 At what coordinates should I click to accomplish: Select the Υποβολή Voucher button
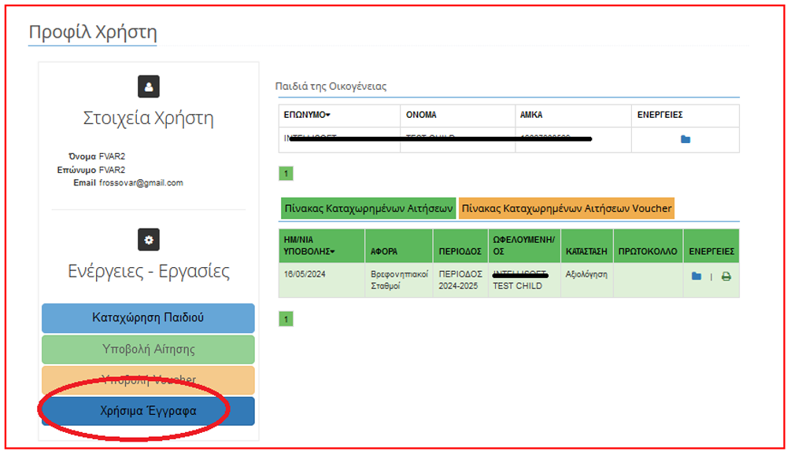(x=148, y=379)
